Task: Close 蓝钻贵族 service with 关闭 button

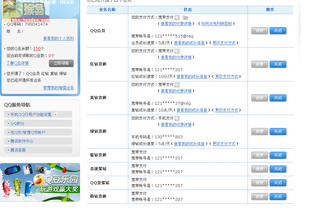Action: (x=278, y=155)
